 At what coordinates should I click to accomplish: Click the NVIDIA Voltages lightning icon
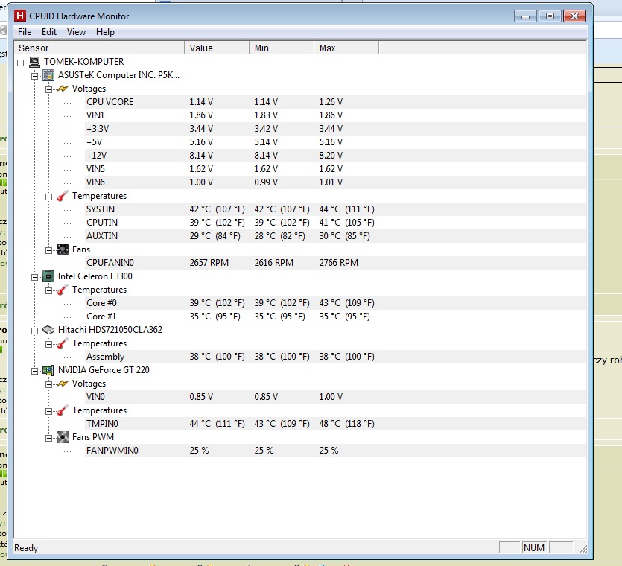tap(63, 384)
